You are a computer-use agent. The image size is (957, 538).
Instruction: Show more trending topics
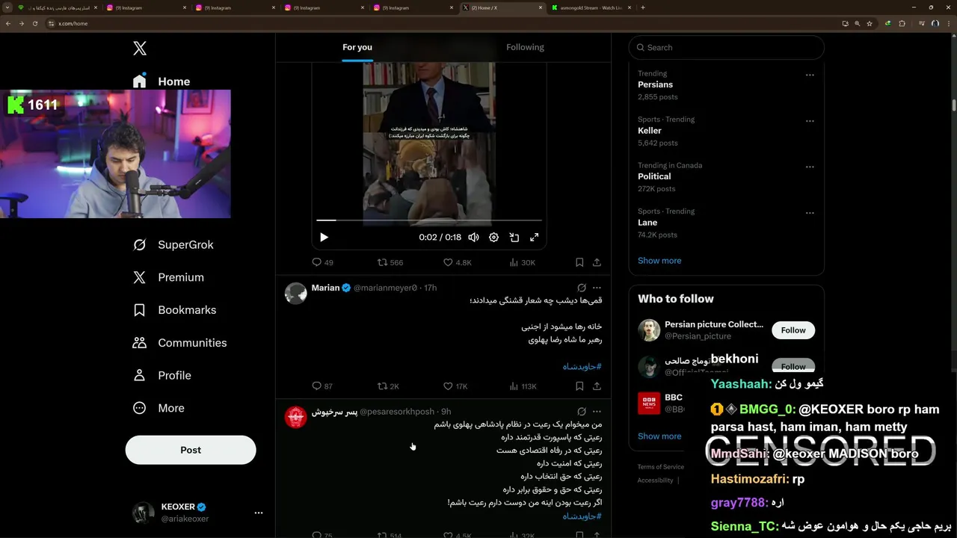click(x=659, y=261)
